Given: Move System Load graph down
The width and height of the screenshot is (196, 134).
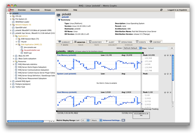Looking at the screenshot, I should pos(168,74).
